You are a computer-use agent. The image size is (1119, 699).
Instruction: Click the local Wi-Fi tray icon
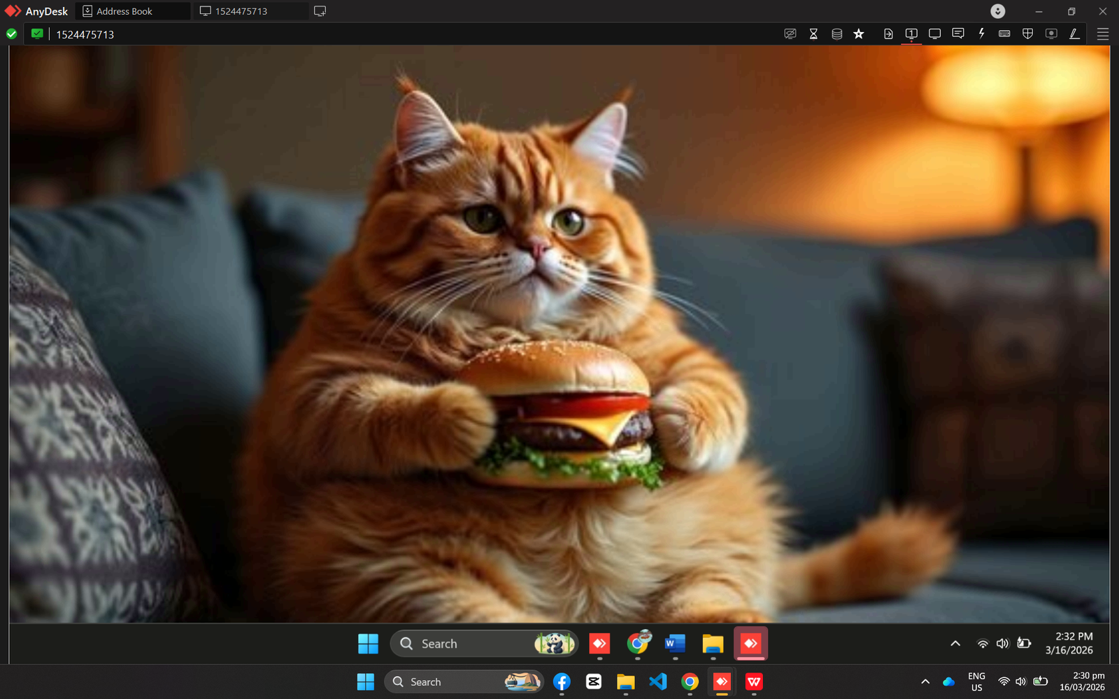click(x=1004, y=682)
